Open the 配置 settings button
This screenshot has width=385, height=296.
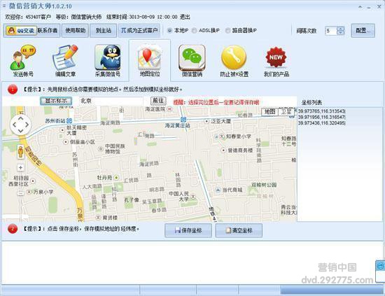(363, 31)
